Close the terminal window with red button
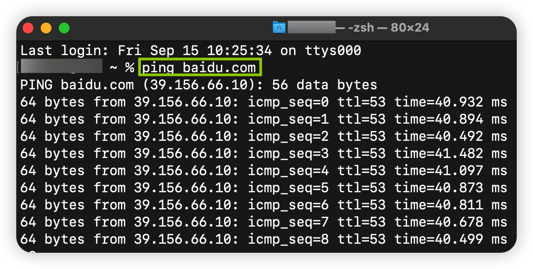The image size is (533, 269). [28, 28]
